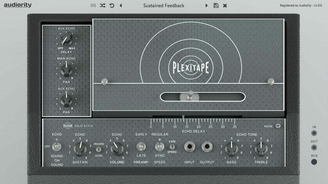Click the Record Level screw control

tap(99, 149)
